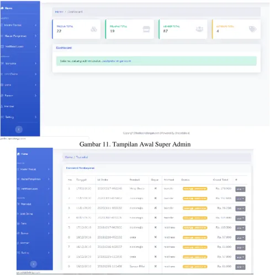
Task: Click the Home breadcrumb link above the Dashboard cards
Action: pyautogui.click(x=59, y=12)
